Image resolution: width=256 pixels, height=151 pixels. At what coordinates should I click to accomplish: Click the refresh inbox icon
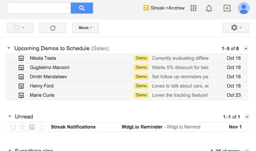(53, 28)
